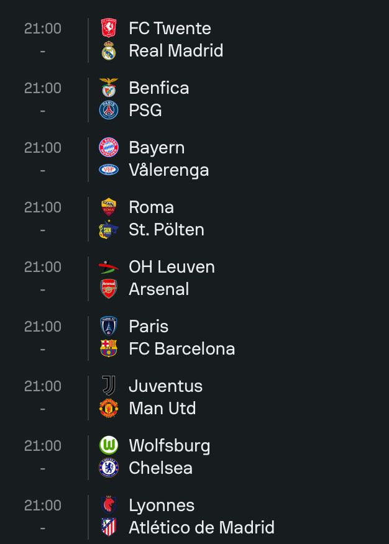389x544 pixels.
Task: Click the PSG club logo
Action: click(x=109, y=110)
